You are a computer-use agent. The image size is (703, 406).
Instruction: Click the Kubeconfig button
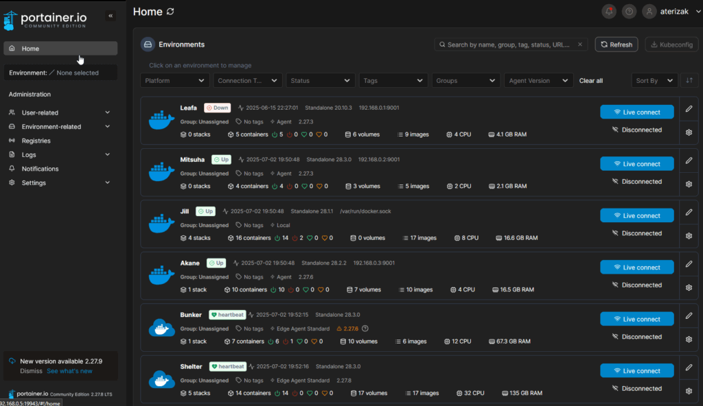coord(671,45)
